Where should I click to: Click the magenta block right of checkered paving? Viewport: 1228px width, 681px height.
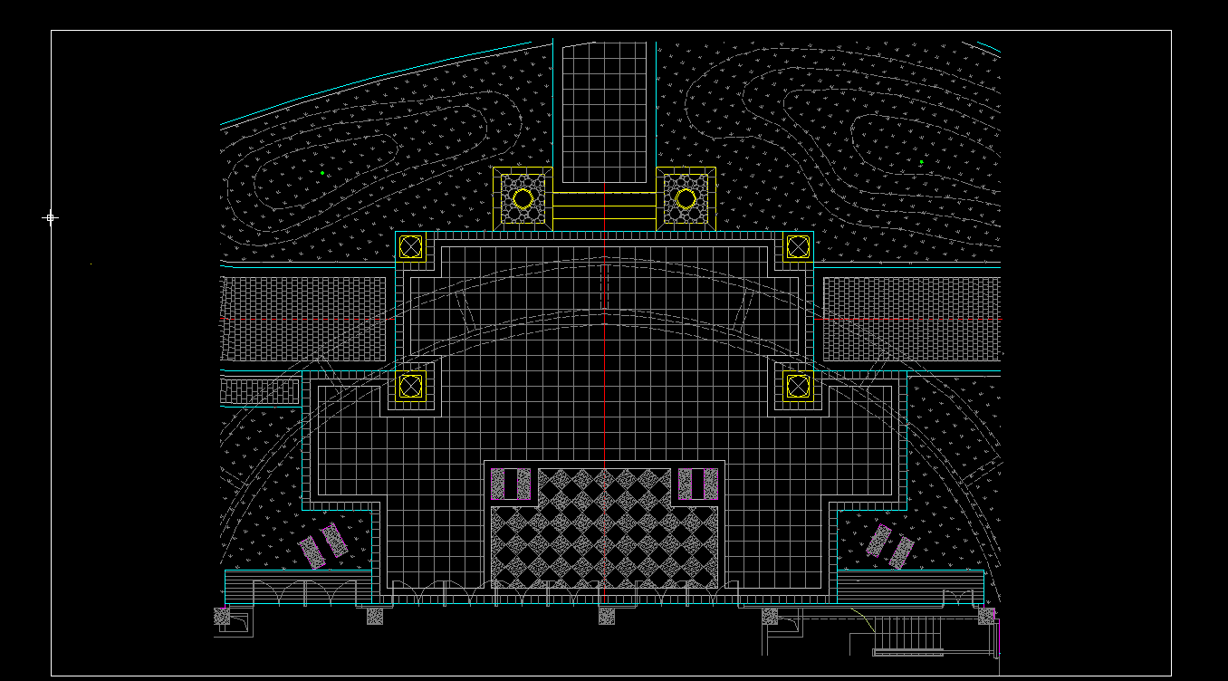pyautogui.click(x=697, y=484)
